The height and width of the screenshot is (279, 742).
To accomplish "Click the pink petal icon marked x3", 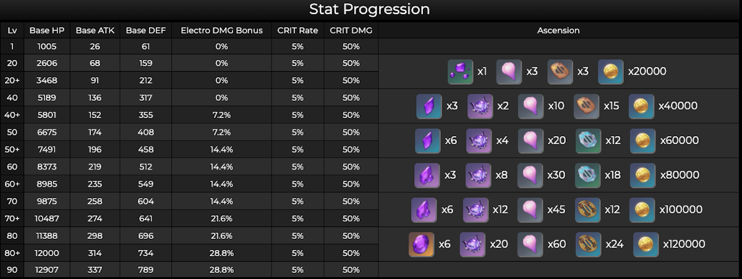I will pyautogui.click(x=510, y=72).
